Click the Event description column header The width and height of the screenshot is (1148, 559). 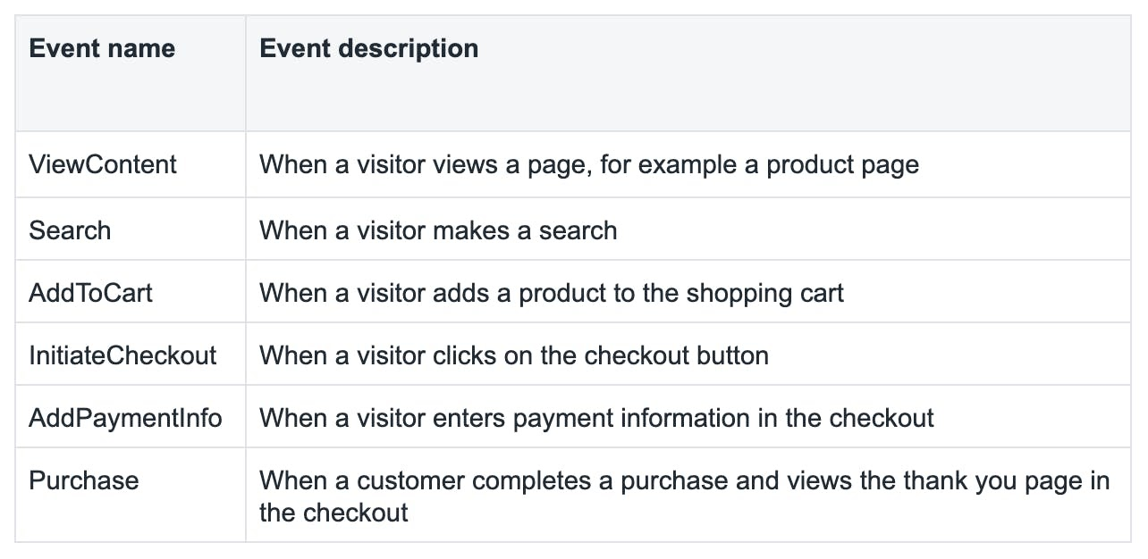[368, 48]
